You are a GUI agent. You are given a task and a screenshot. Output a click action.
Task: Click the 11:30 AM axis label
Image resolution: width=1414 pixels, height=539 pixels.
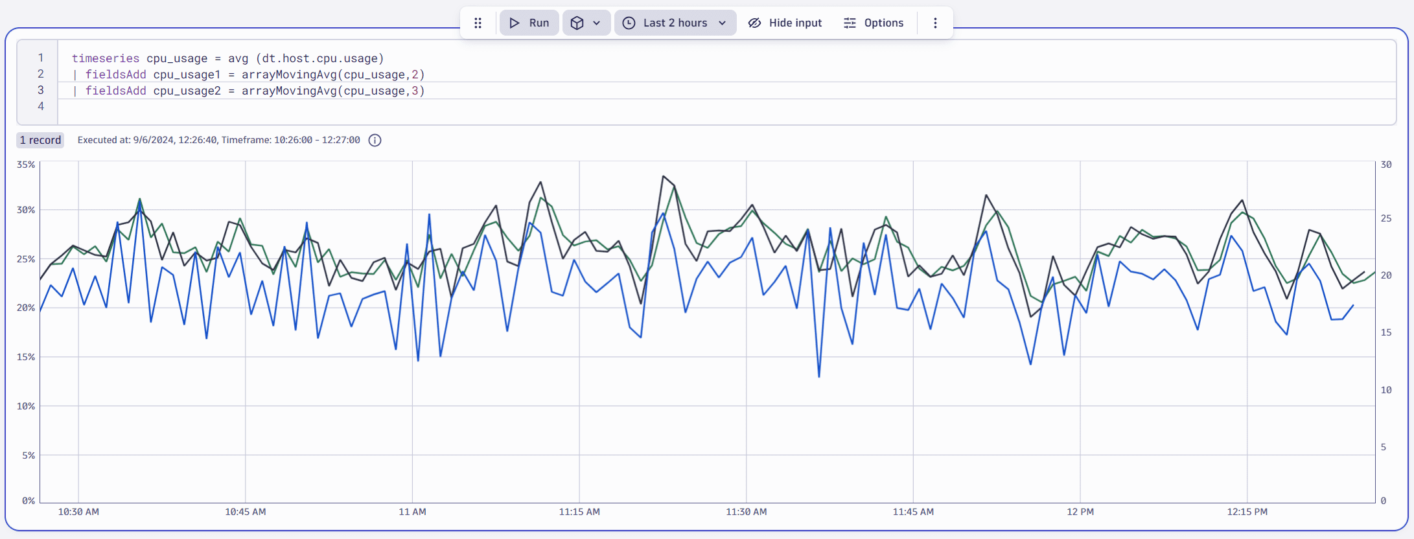click(x=747, y=512)
